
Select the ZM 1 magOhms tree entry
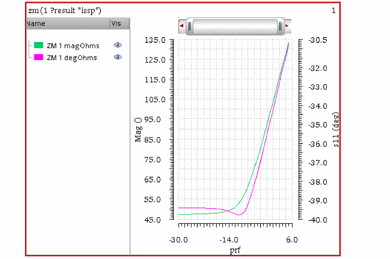[73, 46]
